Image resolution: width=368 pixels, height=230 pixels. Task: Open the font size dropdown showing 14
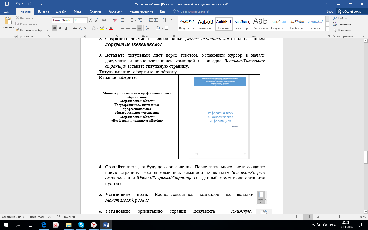click(x=86, y=20)
